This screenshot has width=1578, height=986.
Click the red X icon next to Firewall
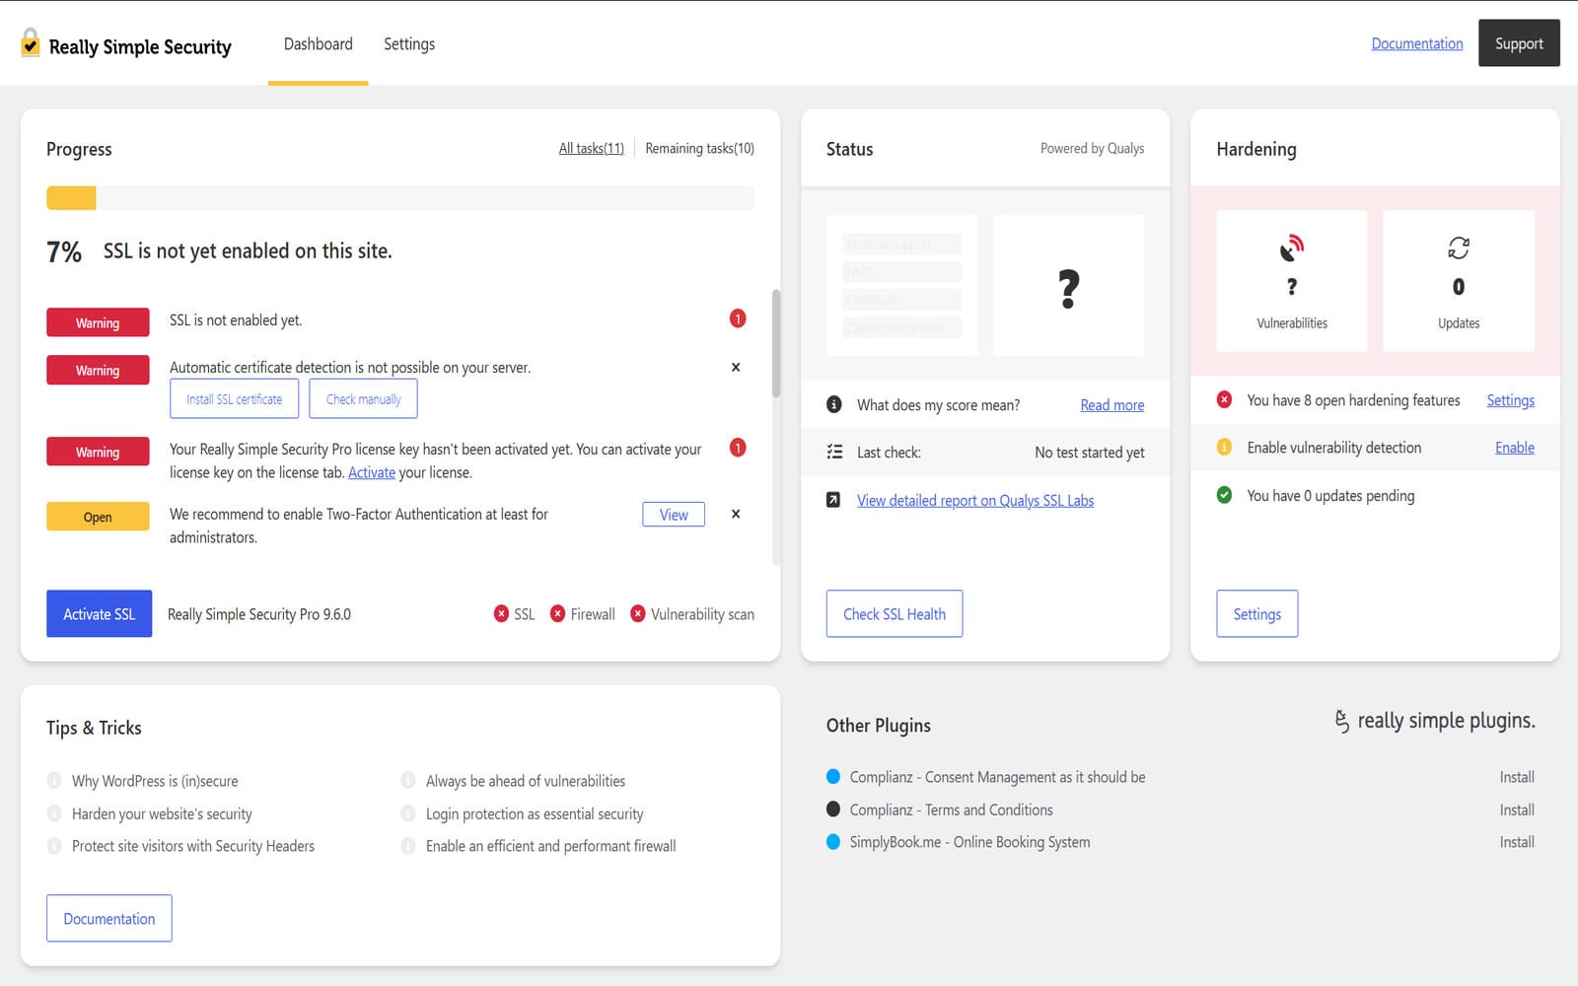(557, 613)
